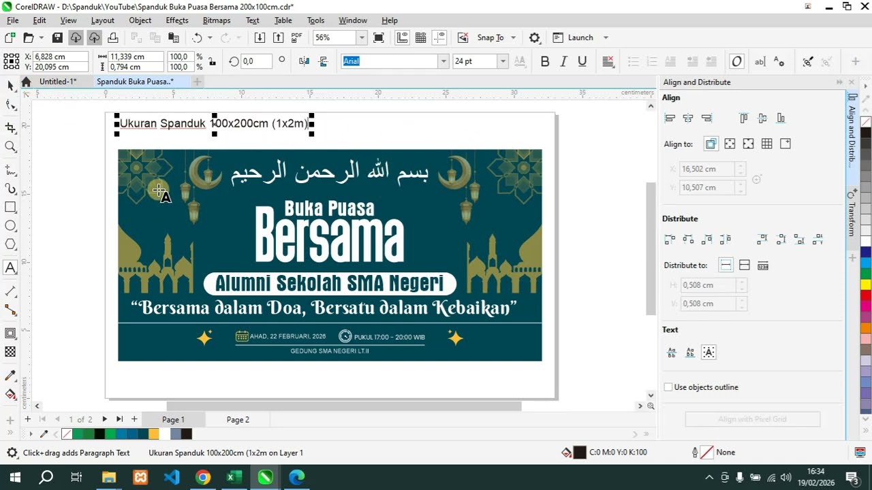Click Align left icon in docker

pos(670,118)
